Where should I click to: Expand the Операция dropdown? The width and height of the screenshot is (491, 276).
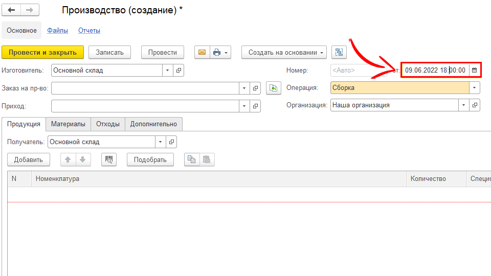(x=475, y=88)
